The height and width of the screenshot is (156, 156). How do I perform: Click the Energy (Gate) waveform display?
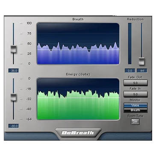78,99
